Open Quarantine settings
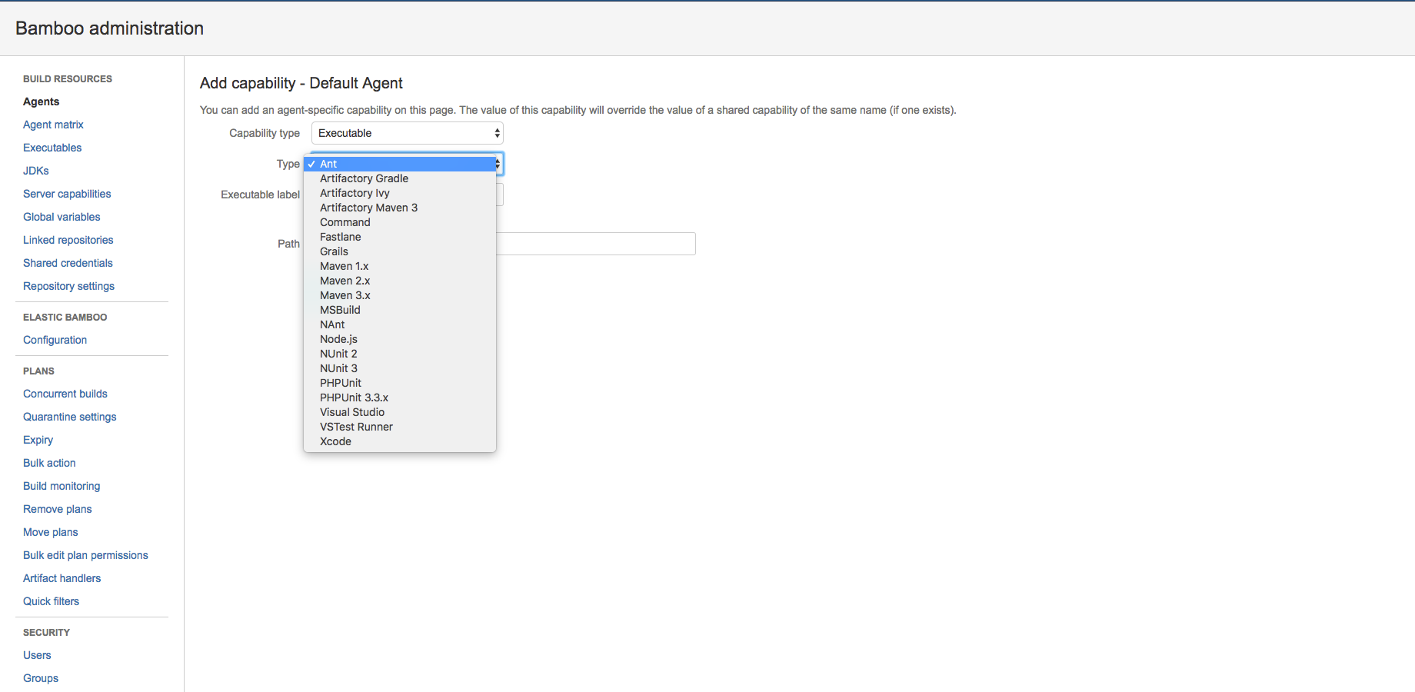The image size is (1415, 692). pyautogui.click(x=70, y=417)
